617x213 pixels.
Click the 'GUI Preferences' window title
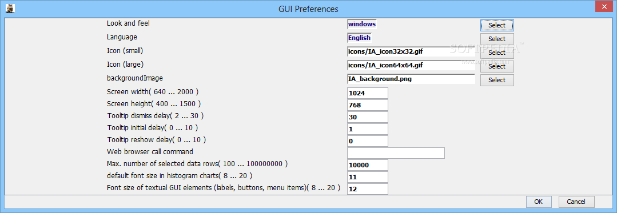[x=308, y=9]
